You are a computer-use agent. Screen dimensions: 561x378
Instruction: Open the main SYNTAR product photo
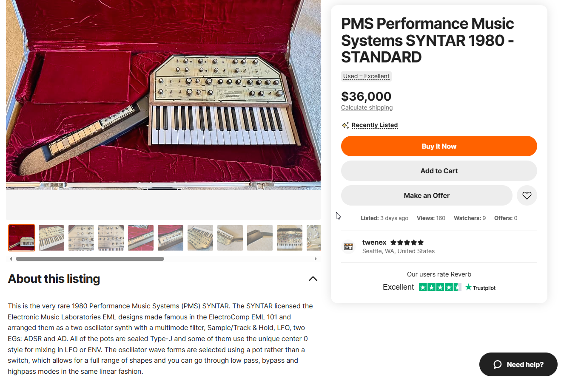[x=163, y=93]
